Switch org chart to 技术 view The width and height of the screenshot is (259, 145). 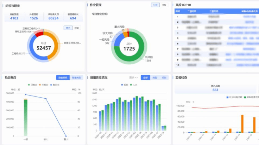(68, 28)
